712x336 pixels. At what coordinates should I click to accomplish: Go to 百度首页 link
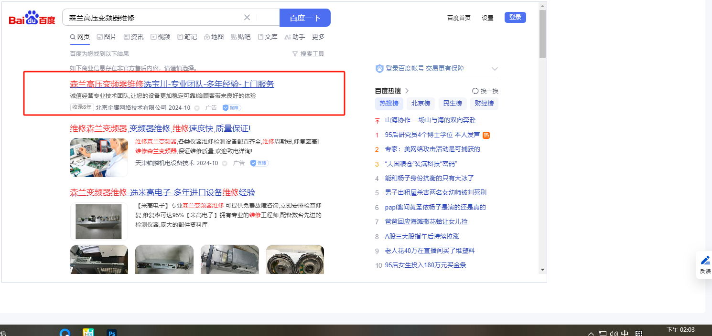click(459, 18)
